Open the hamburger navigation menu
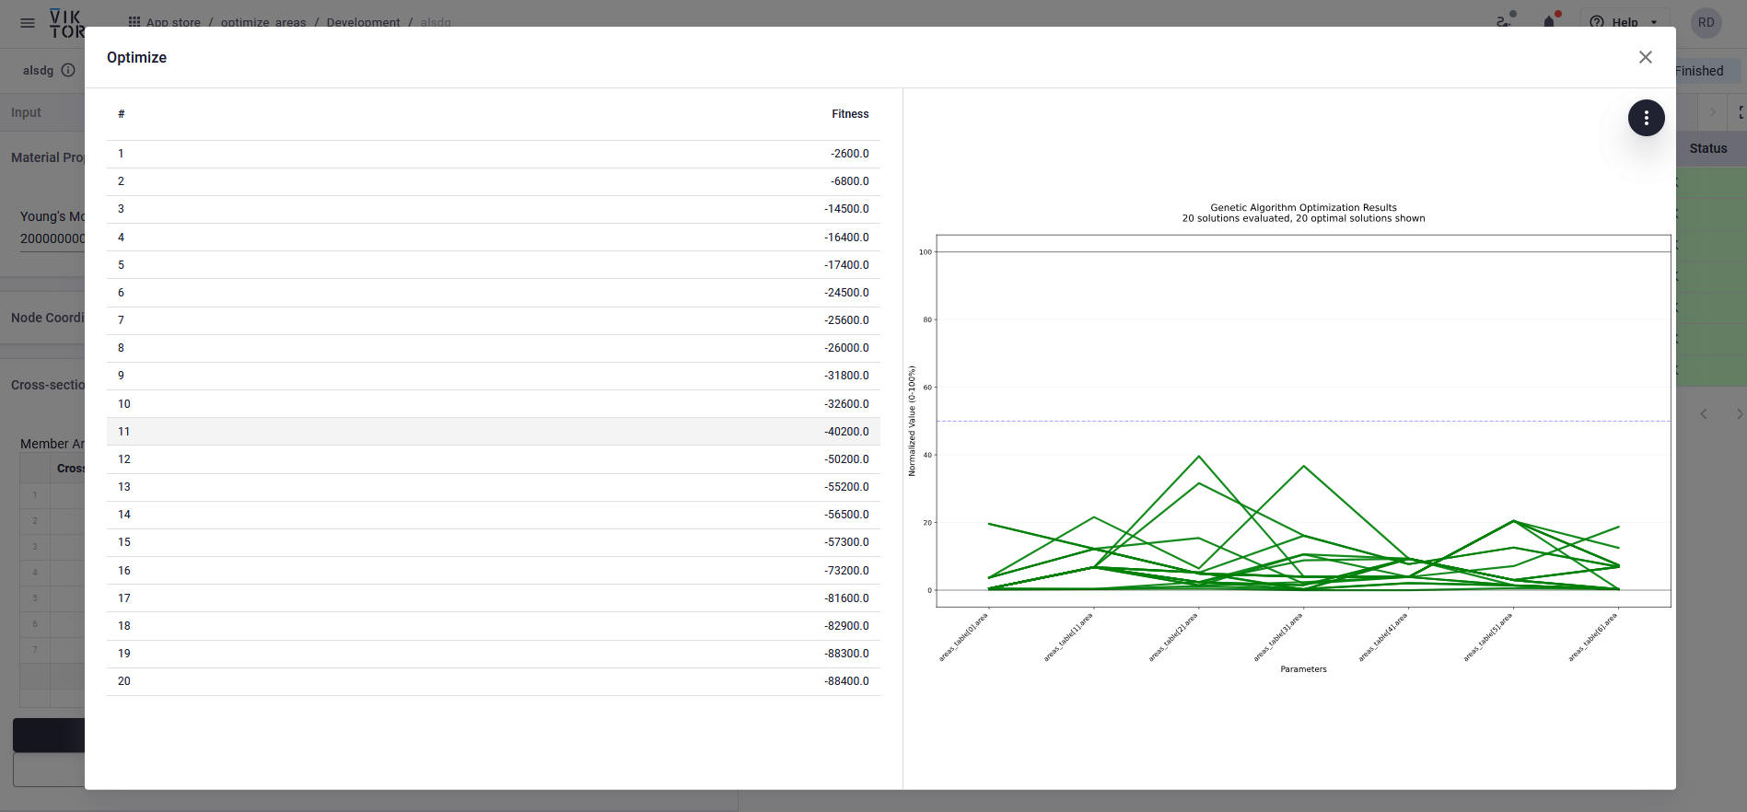This screenshot has height=812, width=1747. [x=28, y=22]
